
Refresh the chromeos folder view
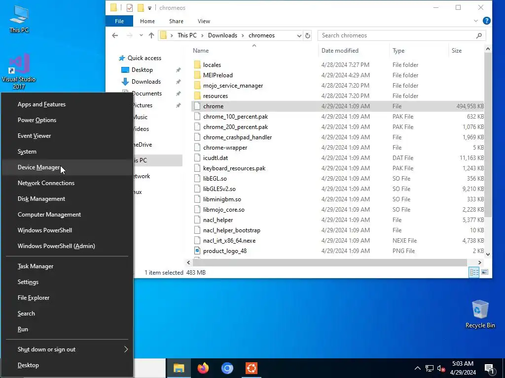(308, 35)
